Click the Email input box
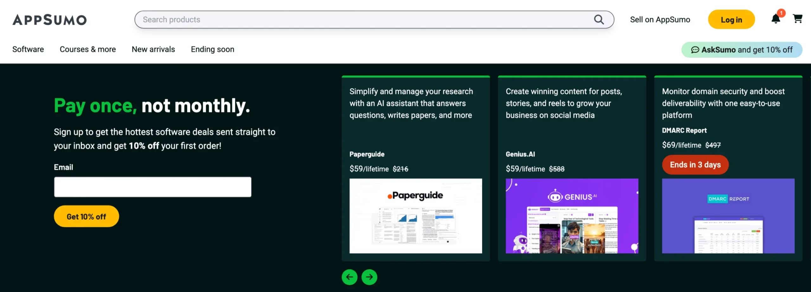811x292 pixels. pyautogui.click(x=152, y=187)
